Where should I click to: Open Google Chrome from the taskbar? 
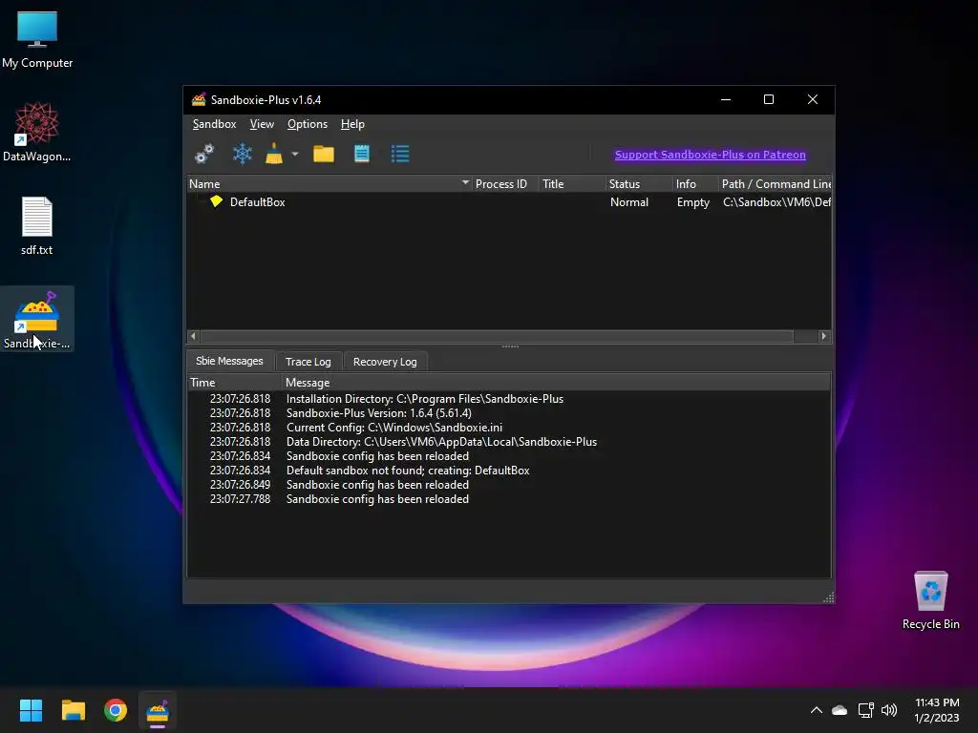(x=116, y=710)
